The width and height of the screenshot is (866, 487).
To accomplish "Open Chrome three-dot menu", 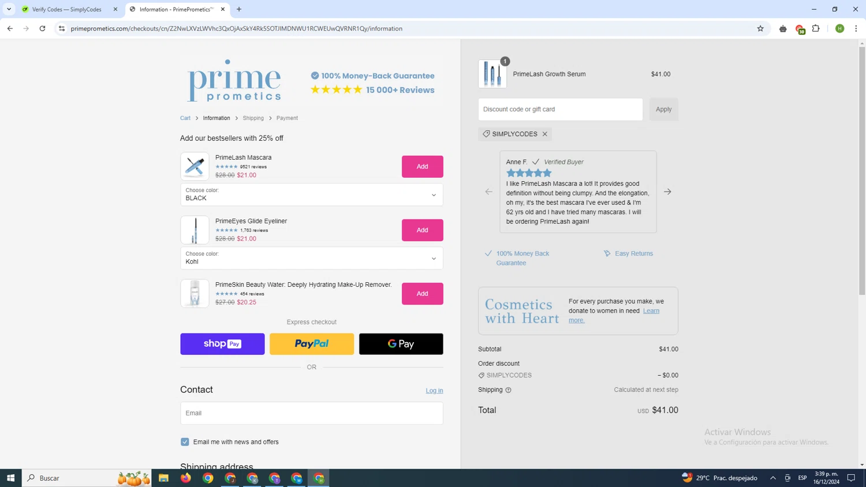I will pos(856,28).
